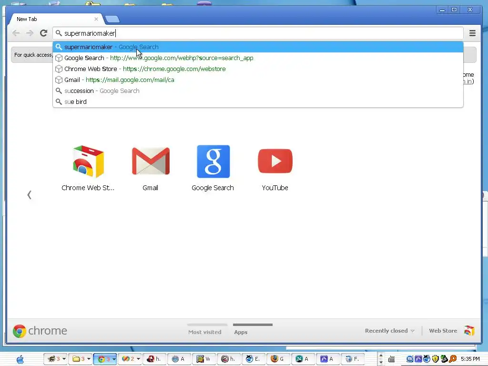
Task: Click into the address bar text field
Action: (x=258, y=33)
